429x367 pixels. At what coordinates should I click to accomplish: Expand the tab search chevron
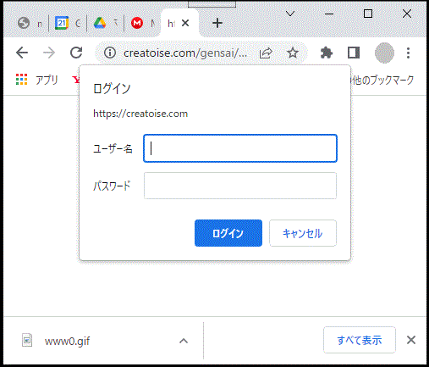click(x=290, y=14)
